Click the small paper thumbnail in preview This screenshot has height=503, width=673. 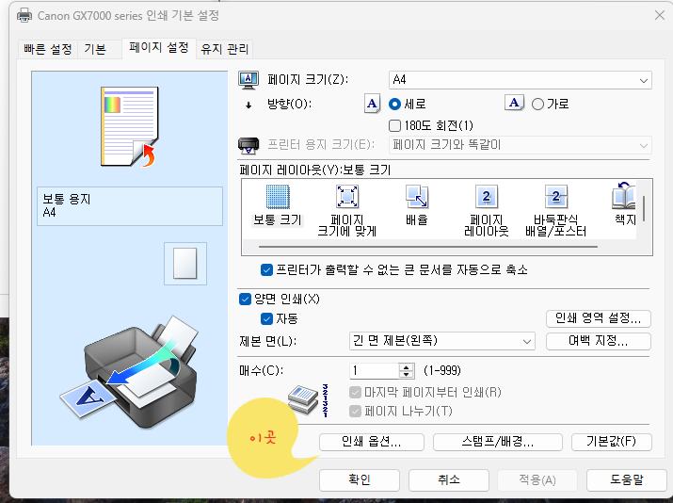[185, 264]
